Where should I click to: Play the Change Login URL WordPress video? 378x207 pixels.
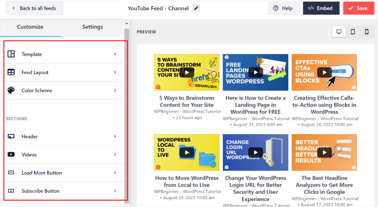coord(256,152)
